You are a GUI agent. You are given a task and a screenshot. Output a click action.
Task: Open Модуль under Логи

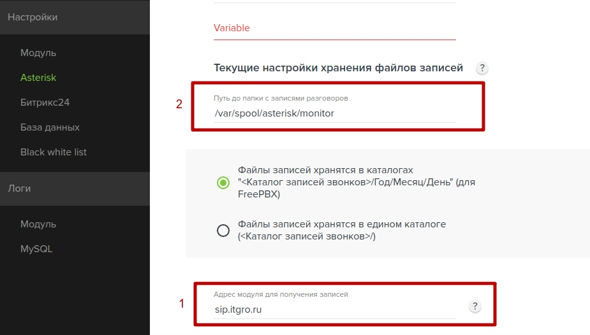38,224
